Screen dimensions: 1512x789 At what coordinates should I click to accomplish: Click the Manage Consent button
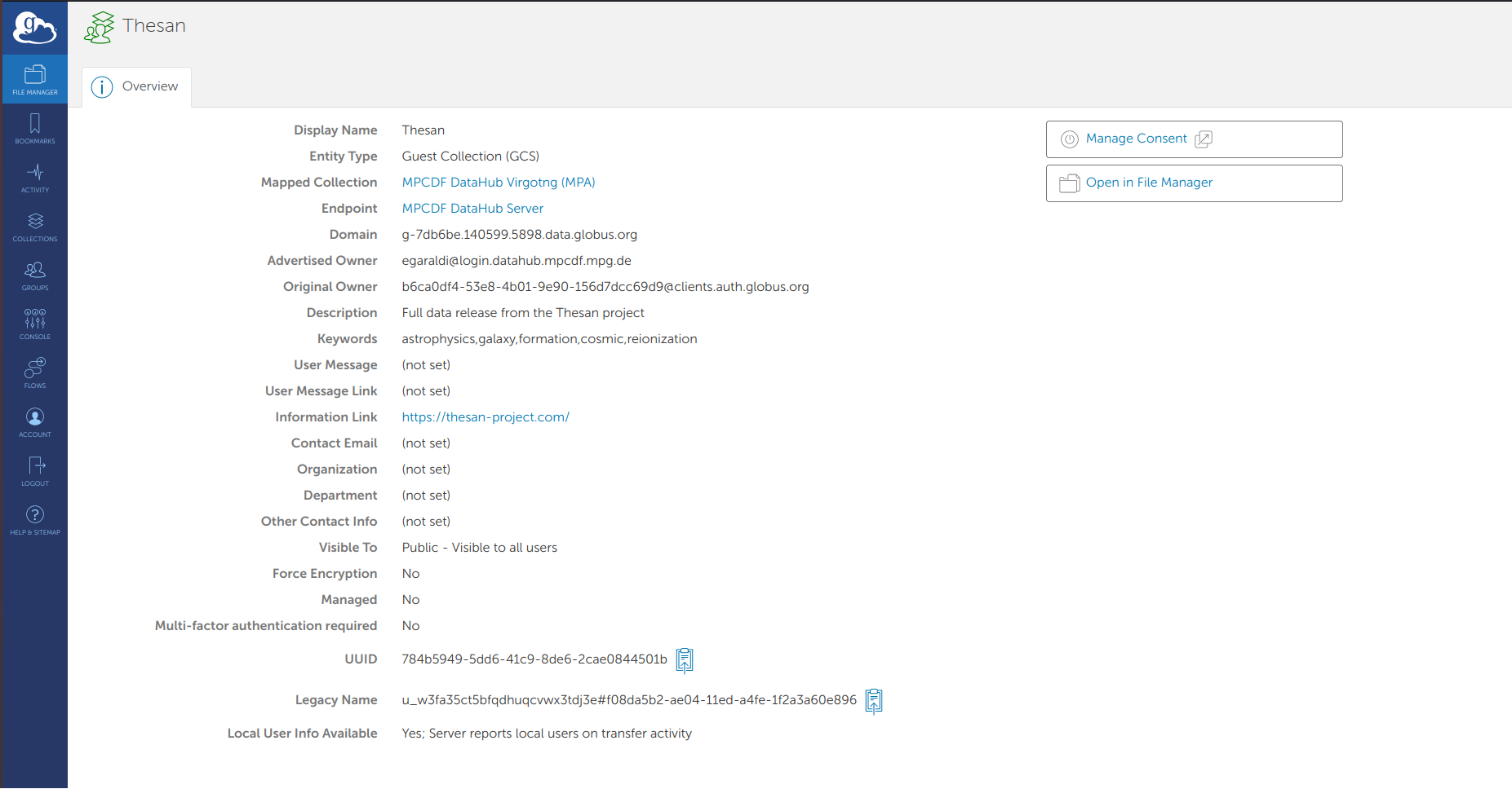[1194, 139]
